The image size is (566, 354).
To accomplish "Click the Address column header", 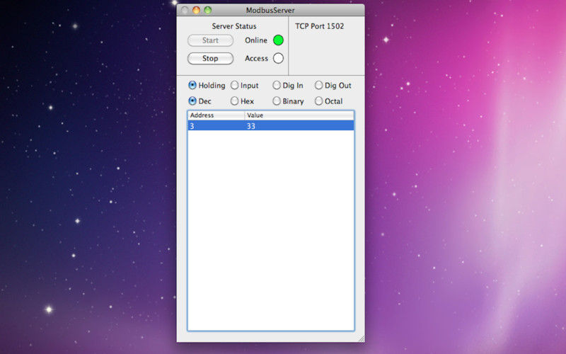I will [216, 115].
